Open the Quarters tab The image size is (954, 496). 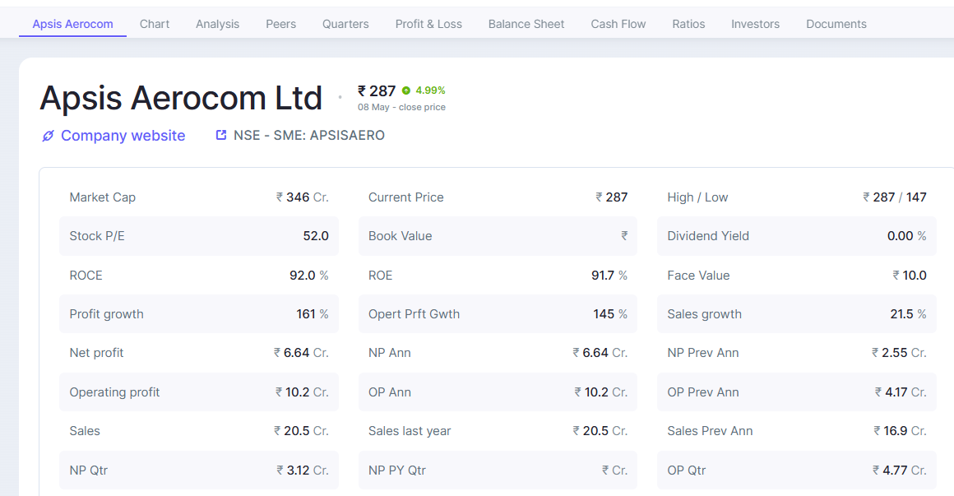tap(345, 24)
